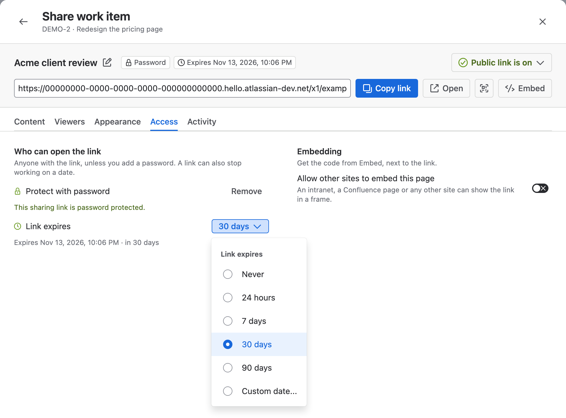Set link expiry to 90 days
The width and height of the screenshot is (566, 418).
(x=259, y=368)
